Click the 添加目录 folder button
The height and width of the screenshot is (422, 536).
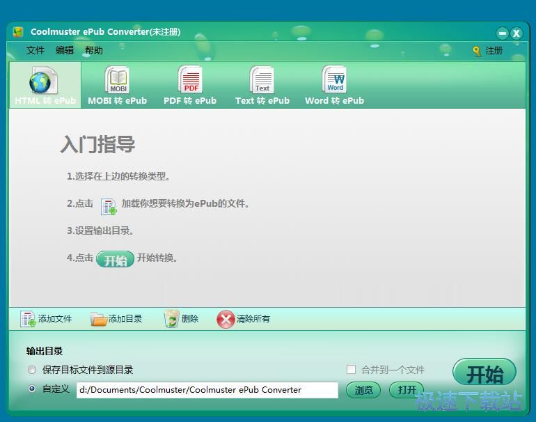coord(116,319)
